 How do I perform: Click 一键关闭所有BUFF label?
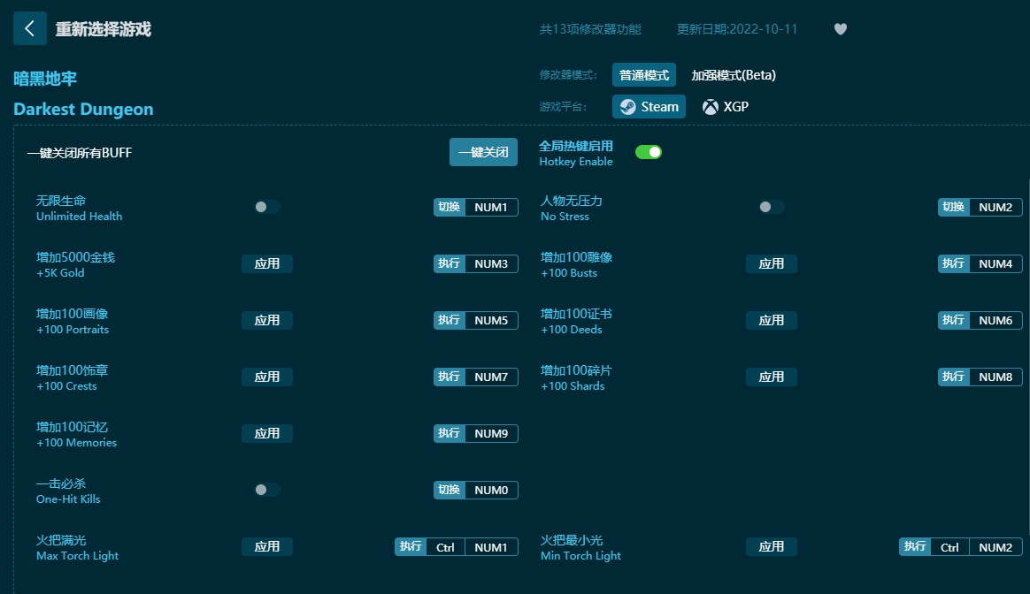point(80,153)
